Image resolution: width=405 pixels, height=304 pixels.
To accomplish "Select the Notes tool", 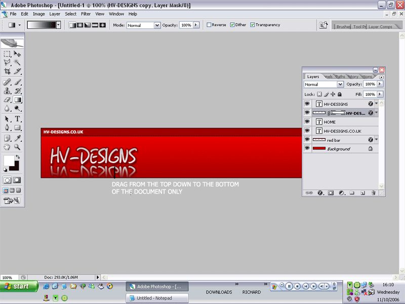I will click(7, 138).
